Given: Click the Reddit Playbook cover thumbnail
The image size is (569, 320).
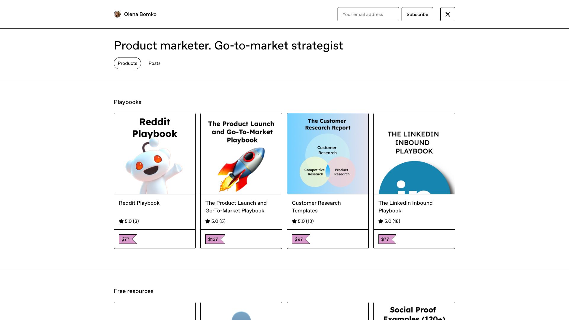Looking at the screenshot, I should (154, 153).
